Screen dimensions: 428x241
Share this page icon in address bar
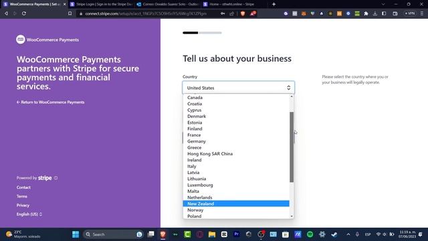pos(232,13)
